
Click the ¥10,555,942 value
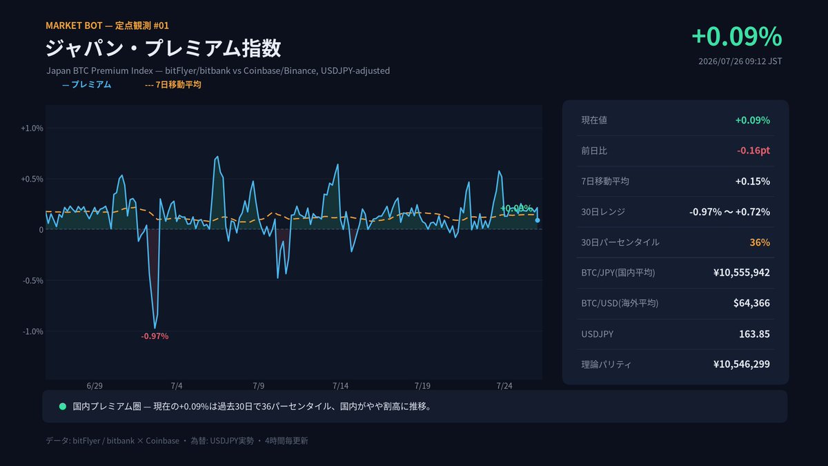(742, 273)
